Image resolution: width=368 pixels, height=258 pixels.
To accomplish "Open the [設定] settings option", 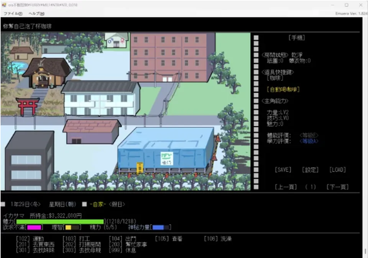I will click(x=310, y=170).
